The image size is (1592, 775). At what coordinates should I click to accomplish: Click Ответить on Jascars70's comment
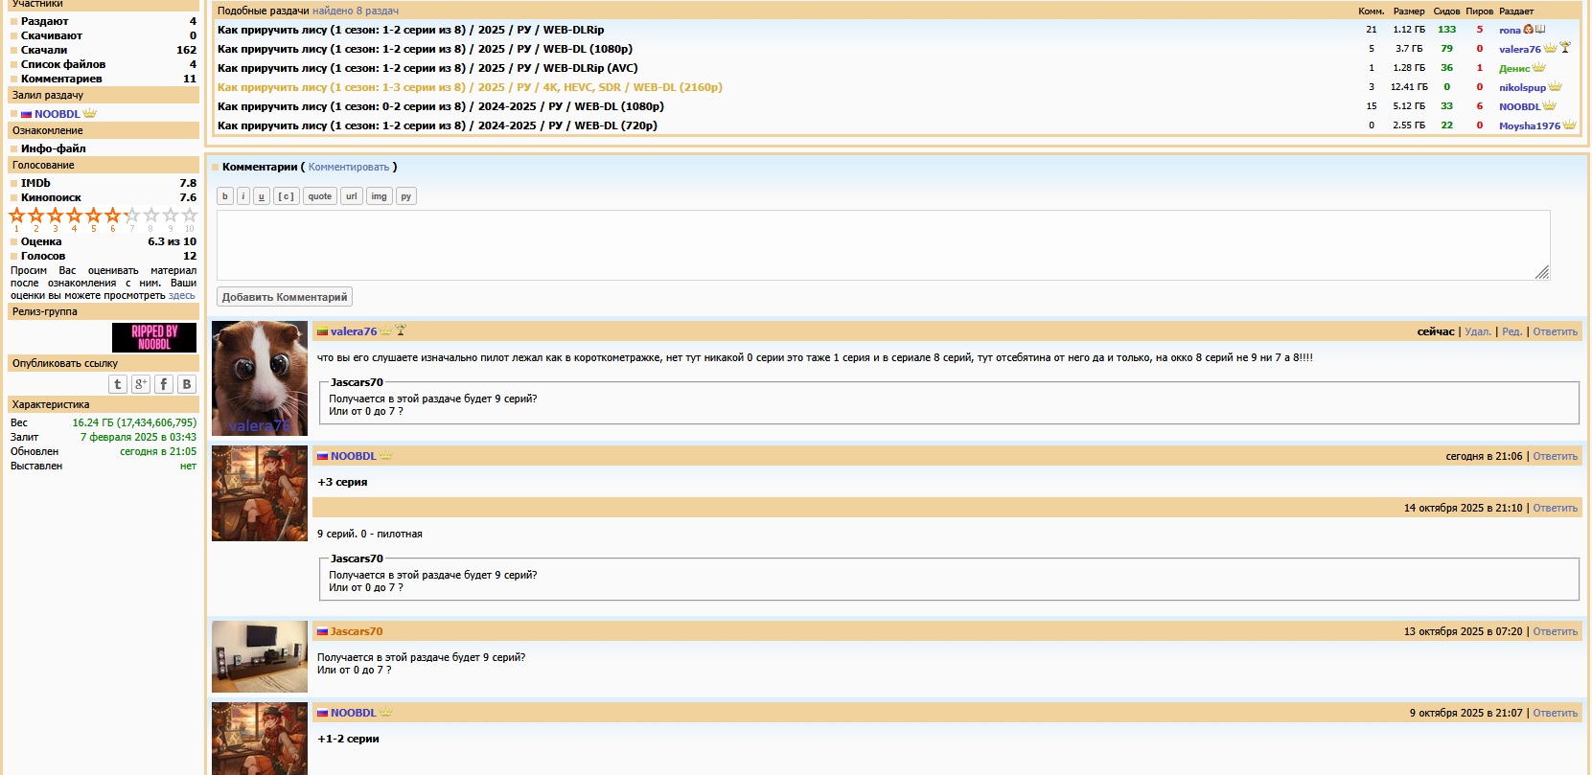coord(1555,632)
